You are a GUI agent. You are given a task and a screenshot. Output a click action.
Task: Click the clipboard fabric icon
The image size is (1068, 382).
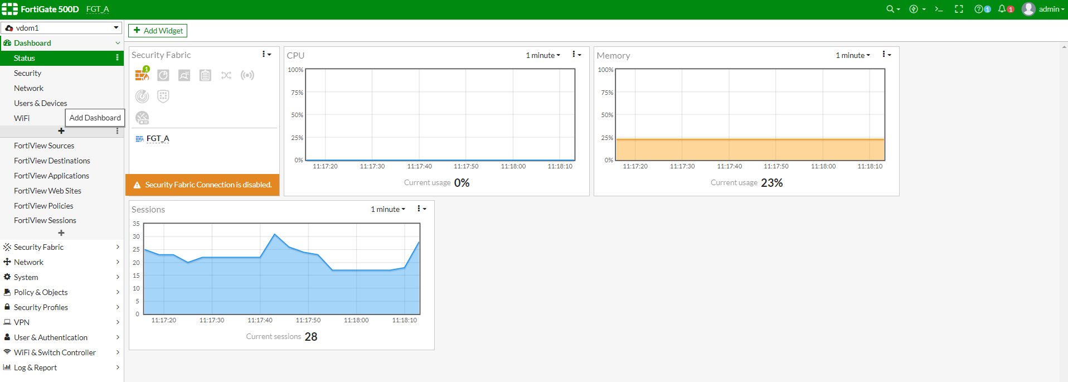pos(205,75)
